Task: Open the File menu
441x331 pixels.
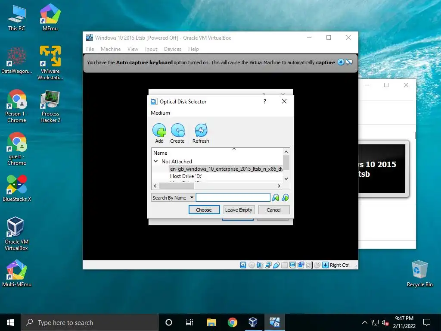Action: point(90,49)
